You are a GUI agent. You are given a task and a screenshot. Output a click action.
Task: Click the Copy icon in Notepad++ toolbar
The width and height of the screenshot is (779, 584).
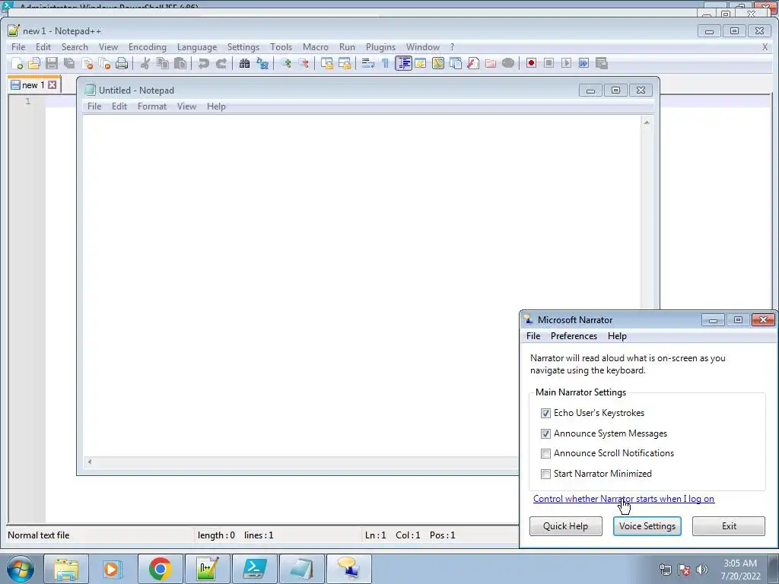click(x=163, y=63)
